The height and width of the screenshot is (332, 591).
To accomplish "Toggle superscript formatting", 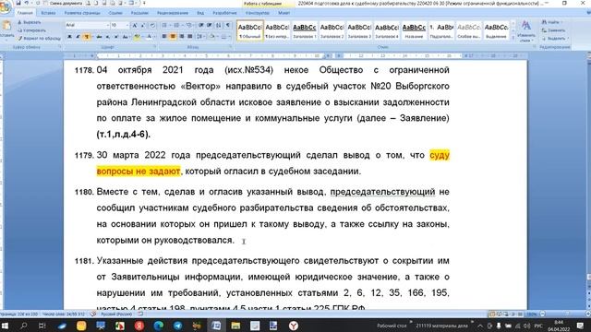I will (116, 37).
